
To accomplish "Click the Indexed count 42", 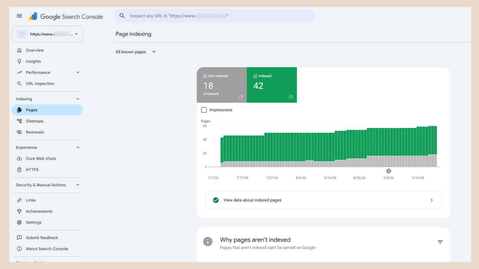I will click(x=258, y=86).
